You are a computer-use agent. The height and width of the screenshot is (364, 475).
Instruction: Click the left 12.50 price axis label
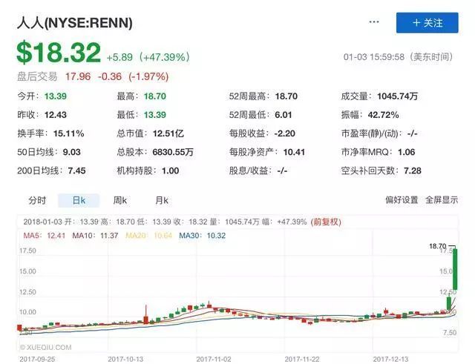(x=27, y=292)
